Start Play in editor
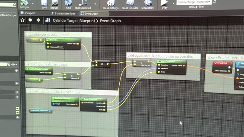The width and height of the screenshot is (244, 137). (164, 5)
